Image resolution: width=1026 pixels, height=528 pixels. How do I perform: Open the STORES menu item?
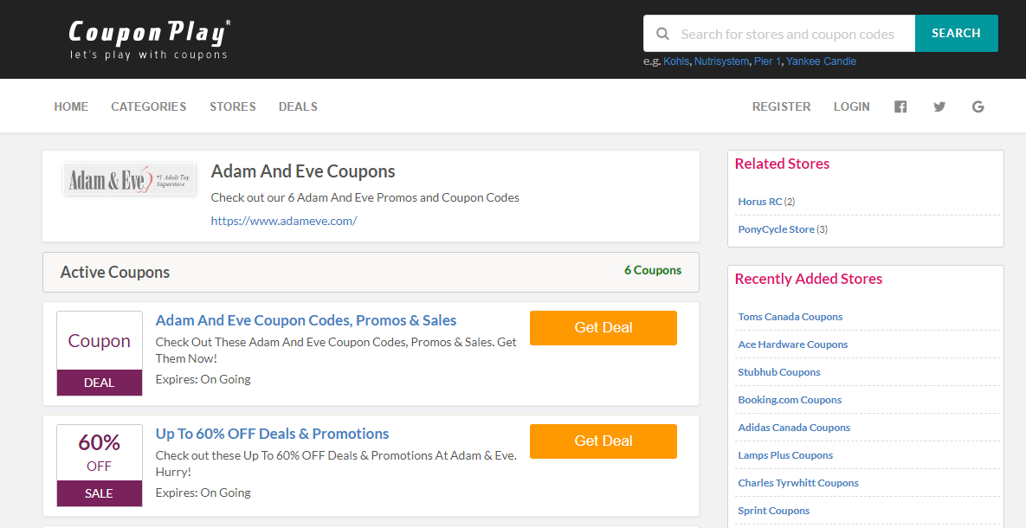233,106
